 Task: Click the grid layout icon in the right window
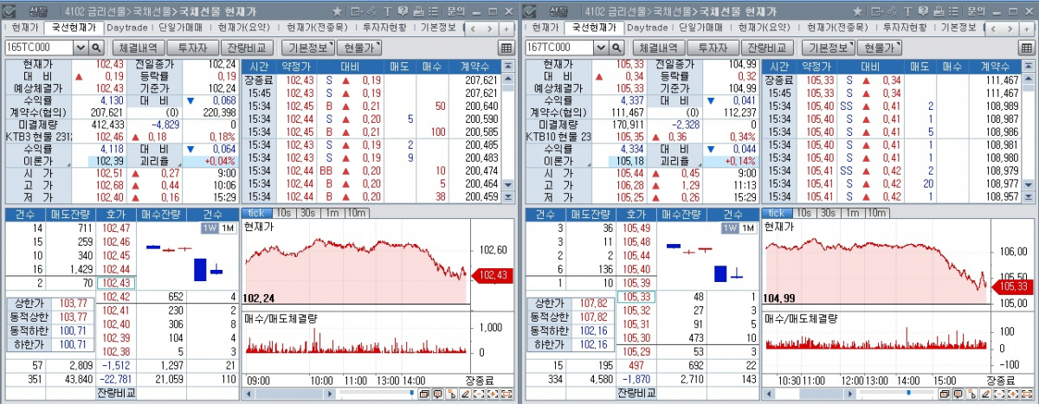(x=1026, y=48)
